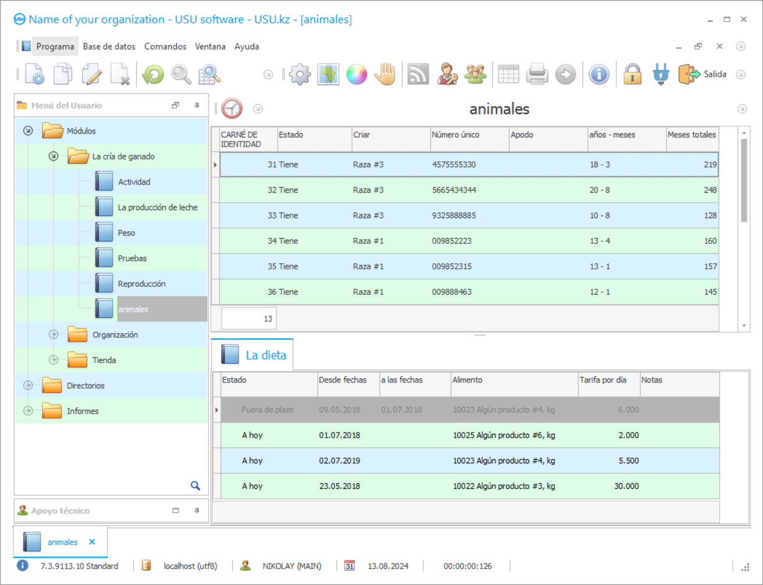Viewport: 763px width, 585px height.
Task: Click the info icon in status bar
Action: coord(22,565)
